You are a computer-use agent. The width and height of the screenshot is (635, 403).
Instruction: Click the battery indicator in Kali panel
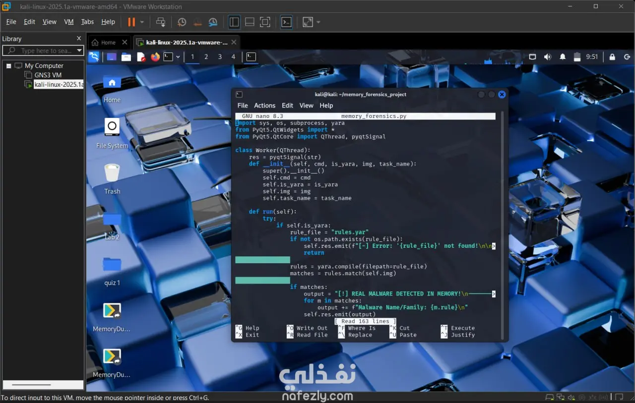577,57
